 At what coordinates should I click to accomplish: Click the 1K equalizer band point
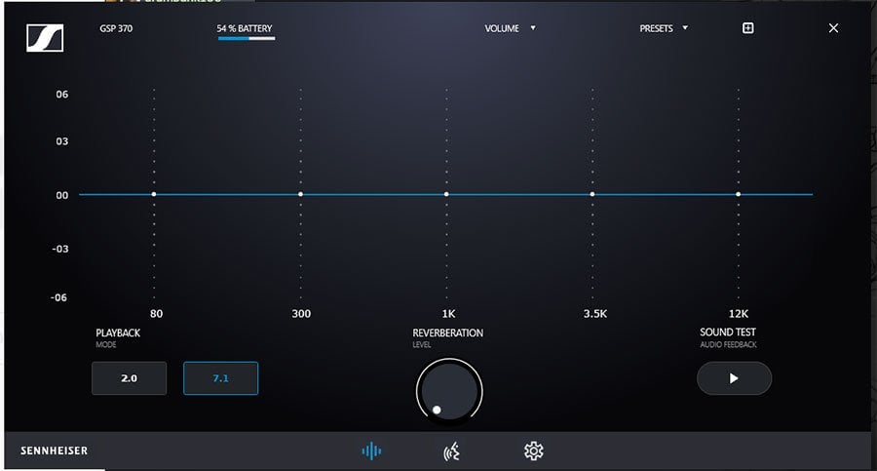tap(446, 194)
